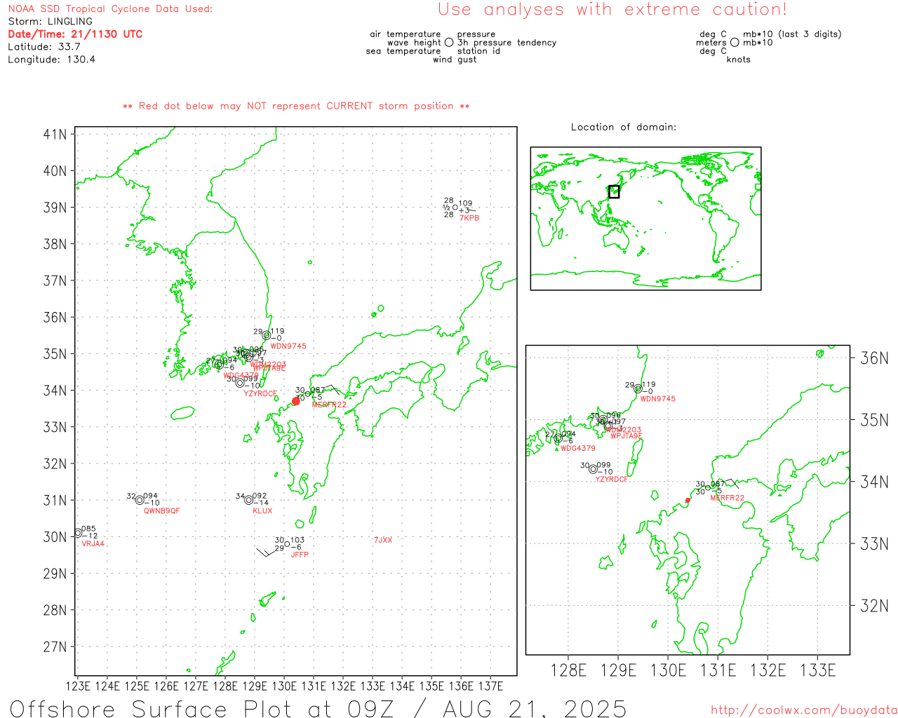The width and height of the screenshot is (898, 718).
Task: Click the 38N latitude axis label
Action: [55, 244]
